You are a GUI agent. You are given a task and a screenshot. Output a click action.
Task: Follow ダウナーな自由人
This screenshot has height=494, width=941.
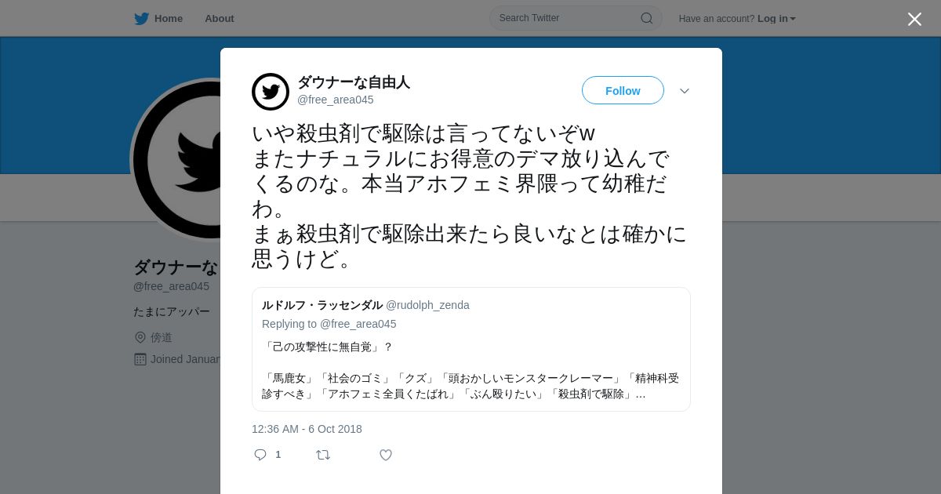pos(623,90)
